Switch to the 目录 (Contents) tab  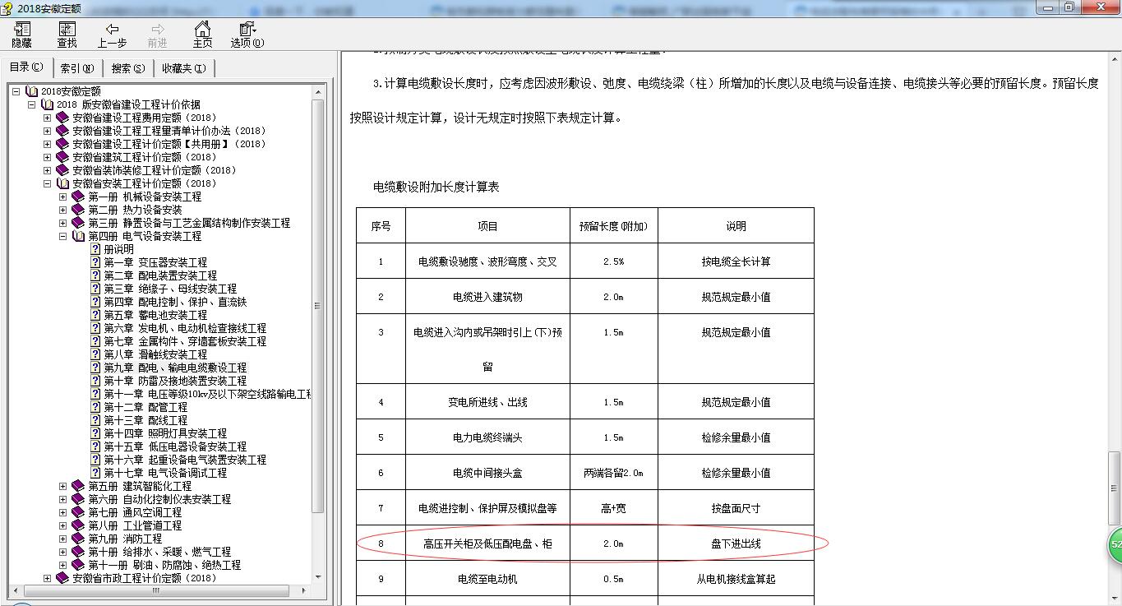point(26,67)
